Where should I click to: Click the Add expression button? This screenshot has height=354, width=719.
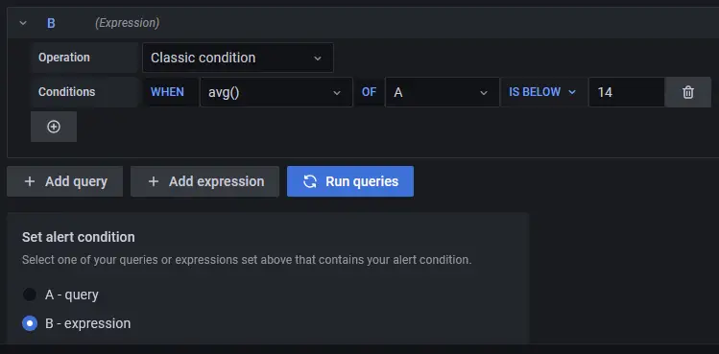pyautogui.click(x=204, y=181)
